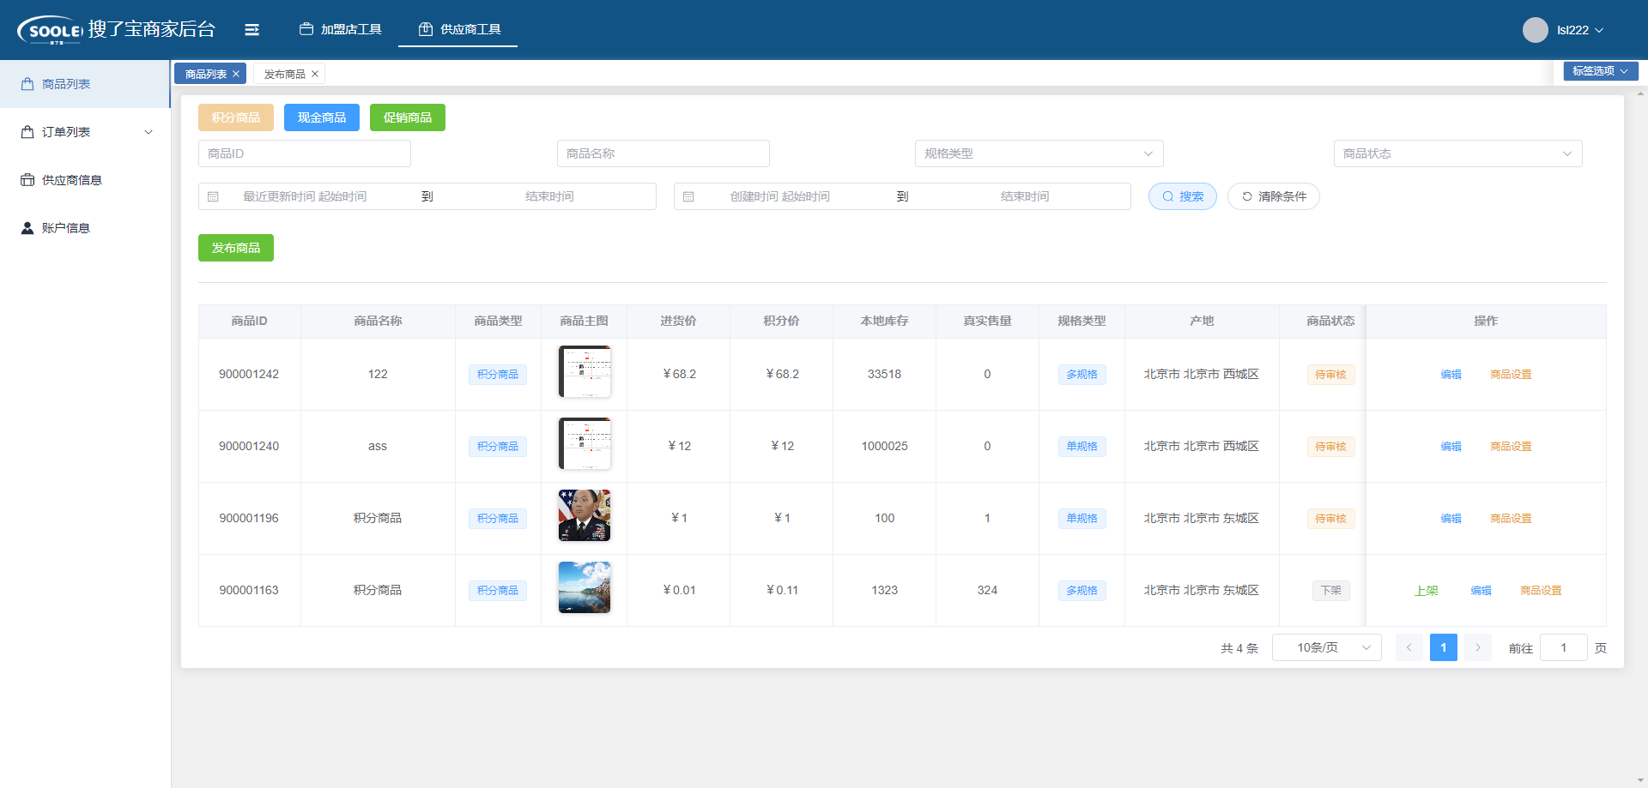Viewport: 1648px width, 788px height.
Task: Click the 商品ID column header
Action: pyautogui.click(x=249, y=321)
